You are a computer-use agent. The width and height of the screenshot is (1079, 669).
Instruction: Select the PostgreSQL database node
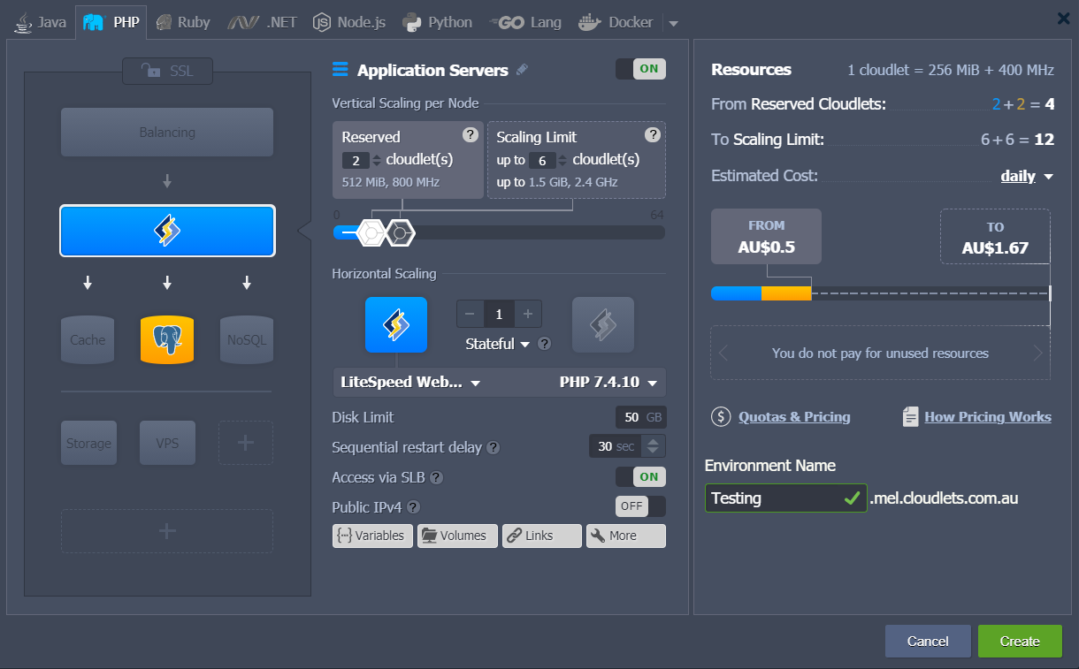tap(167, 340)
